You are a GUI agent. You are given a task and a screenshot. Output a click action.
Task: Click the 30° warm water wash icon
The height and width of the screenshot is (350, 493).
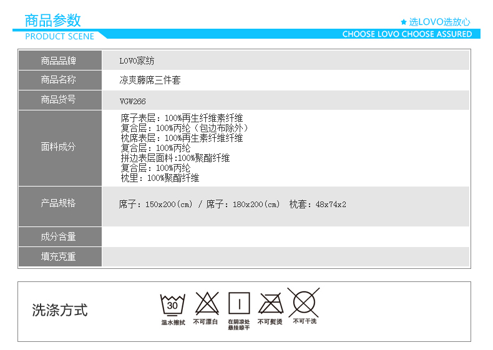(x=173, y=304)
